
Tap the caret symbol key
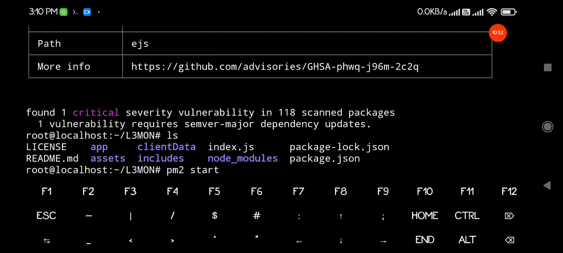tap(215, 237)
